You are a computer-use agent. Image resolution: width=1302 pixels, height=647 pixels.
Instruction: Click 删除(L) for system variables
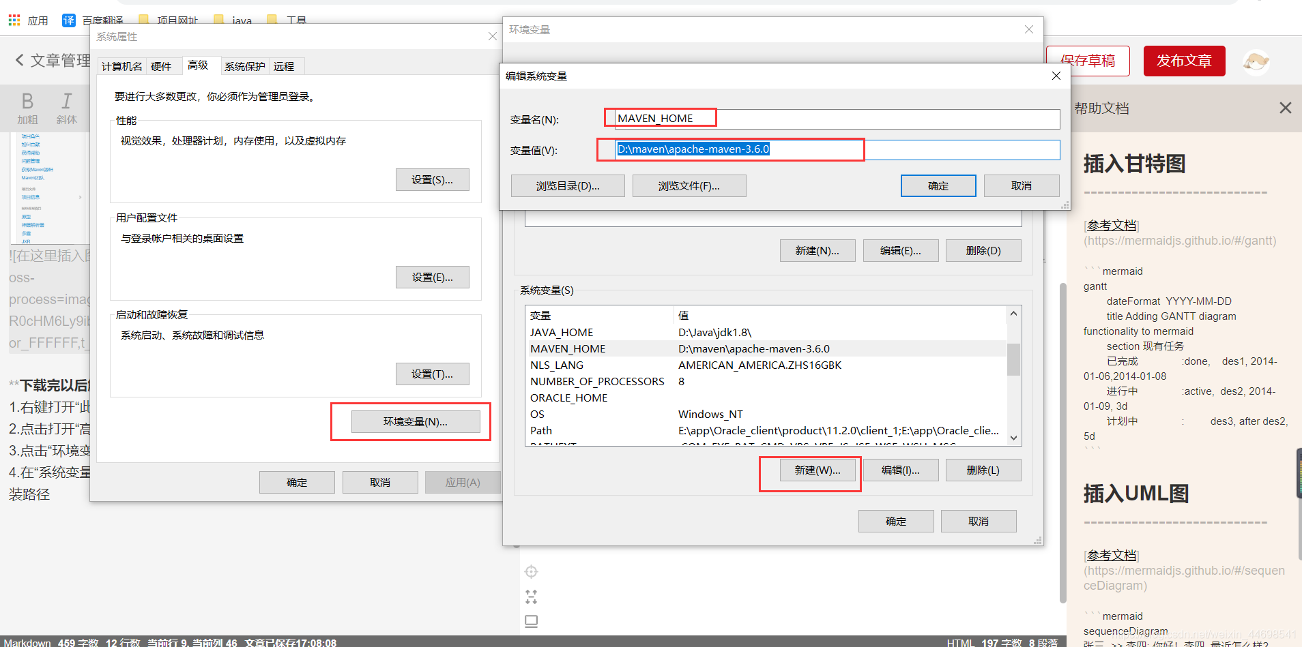983,470
